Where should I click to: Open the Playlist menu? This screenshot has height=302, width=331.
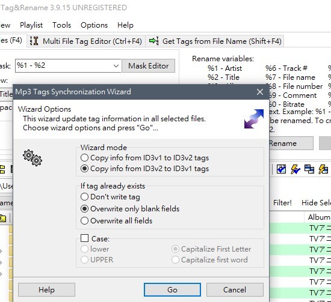[31, 25]
